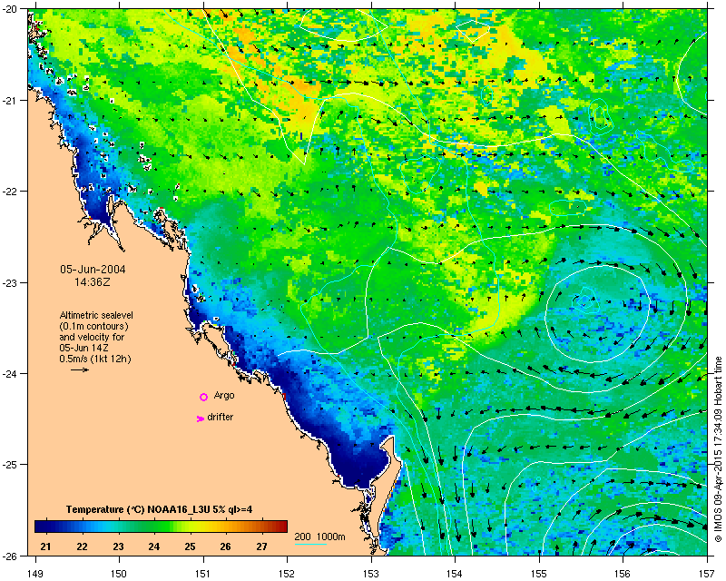The height and width of the screenshot is (581, 726).
Task: Click the '0.5m/s (1kt 12h)' text
Action: pyautogui.click(x=95, y=359)
